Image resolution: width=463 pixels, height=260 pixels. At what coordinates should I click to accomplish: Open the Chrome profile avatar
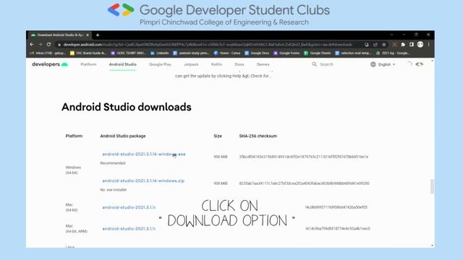420,45
